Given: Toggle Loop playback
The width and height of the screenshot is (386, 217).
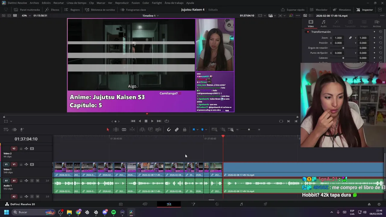Looking at the screenshot, I should (166, 121).
